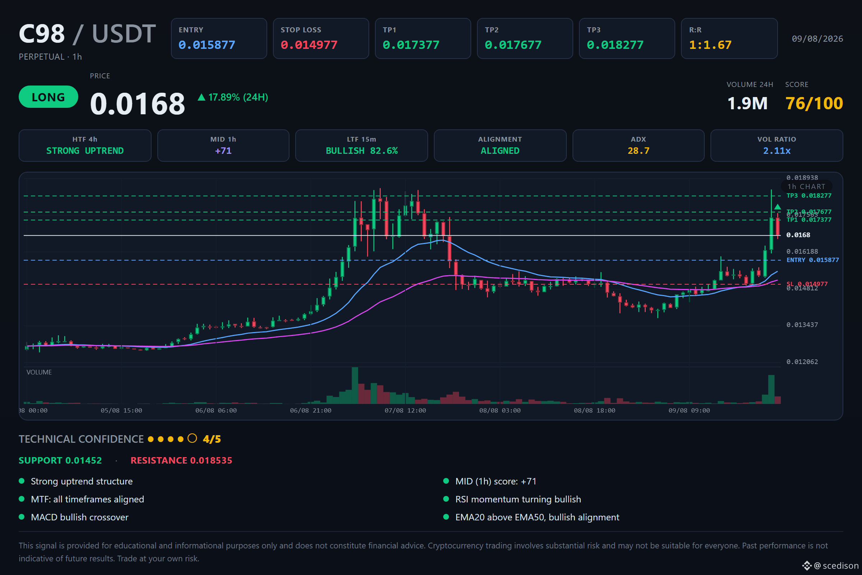
Task: Click the "05/08 15:00" time axis label
Action: (121, 411)
